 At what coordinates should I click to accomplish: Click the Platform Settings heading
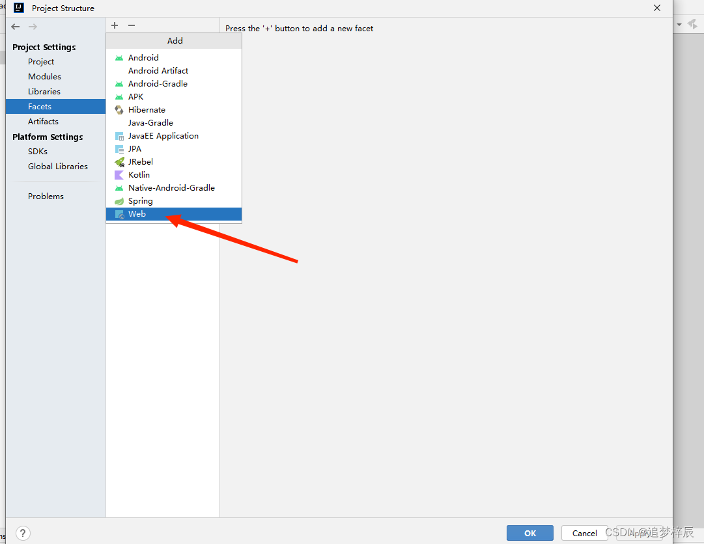tap(48, 137)
